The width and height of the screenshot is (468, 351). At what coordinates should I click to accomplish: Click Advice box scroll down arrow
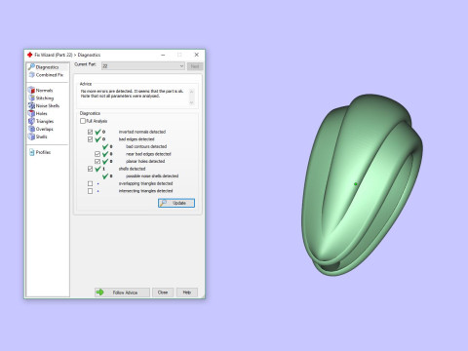click(191, 102)
